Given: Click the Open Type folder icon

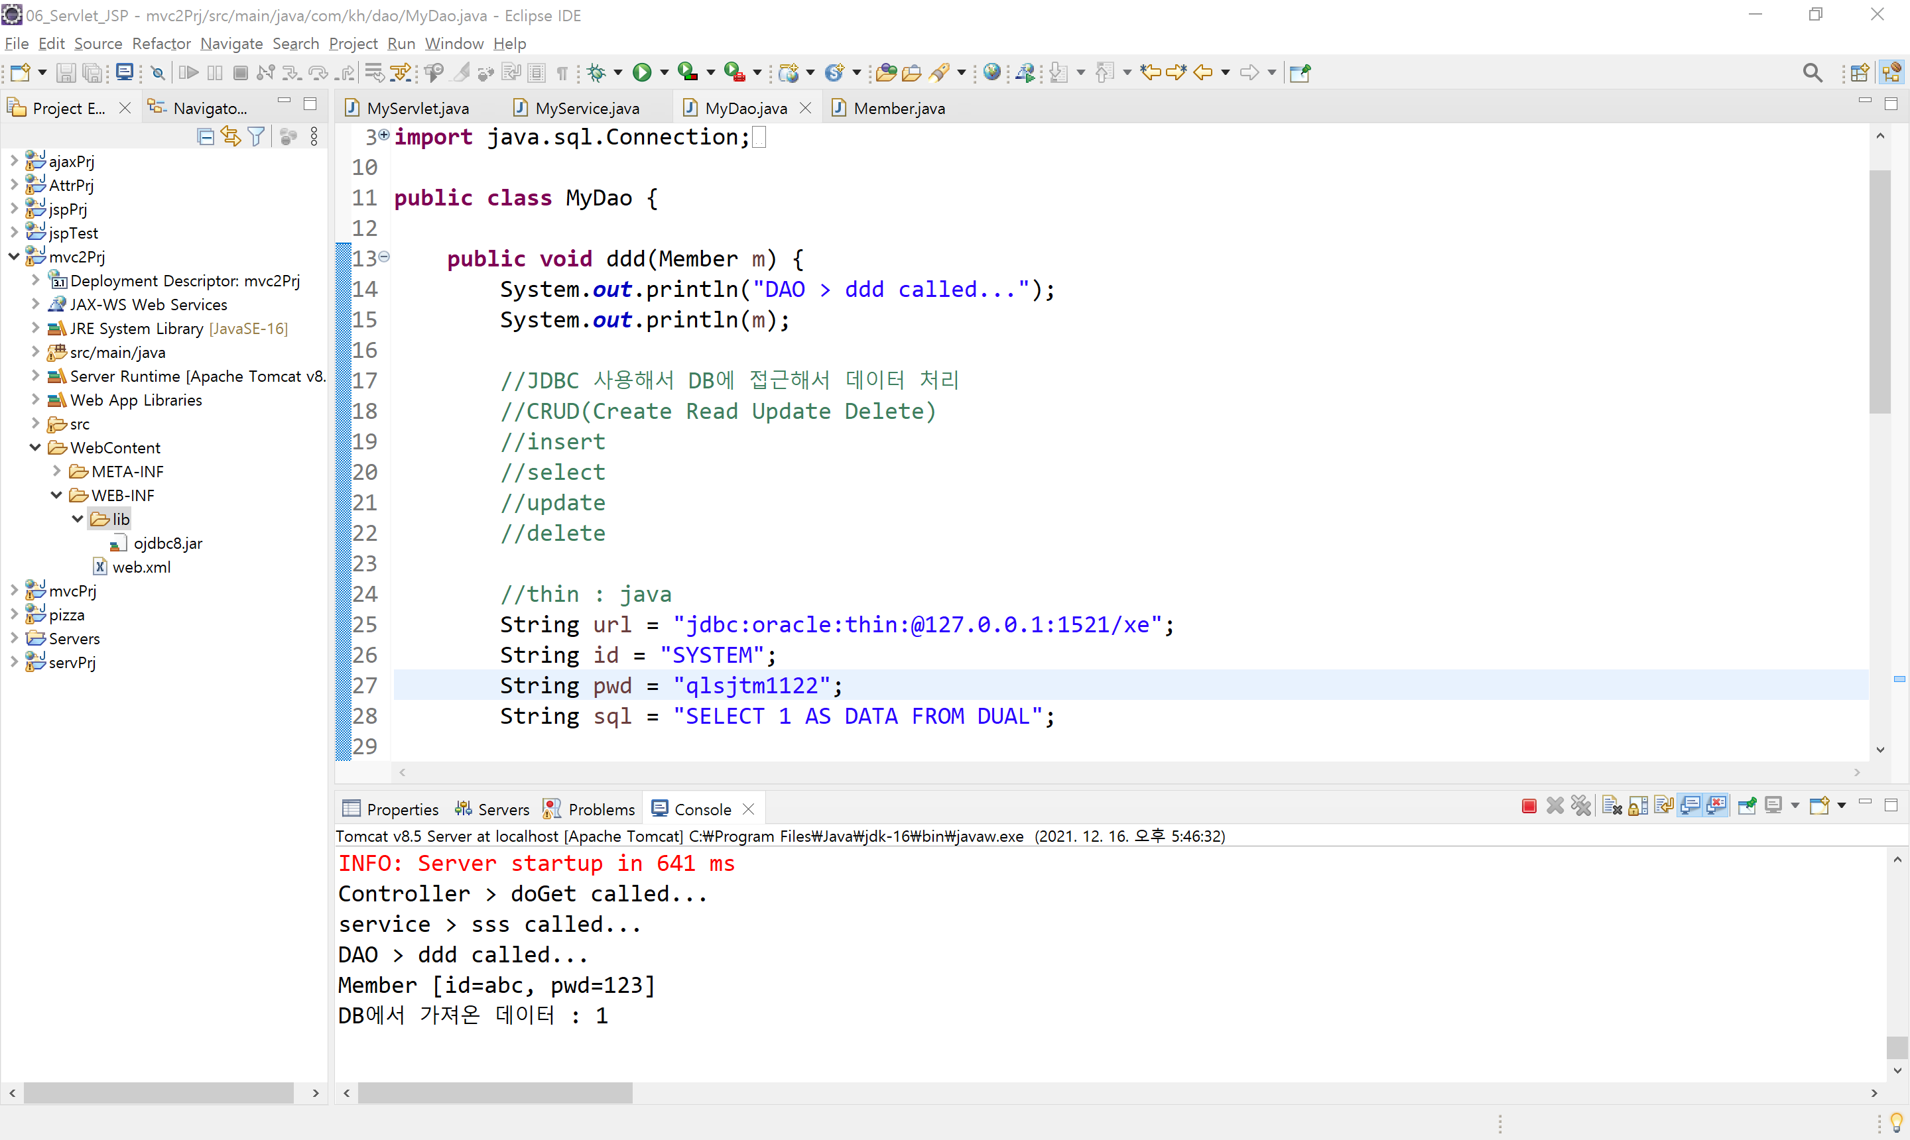Looking at the screenshot, I should click(x=885, y=72).
